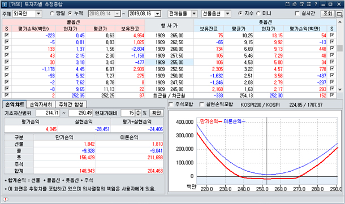This screenshot has height=204, width=345.
Task: Click the pie-chart icon in title bar
Action: point(295,4)
